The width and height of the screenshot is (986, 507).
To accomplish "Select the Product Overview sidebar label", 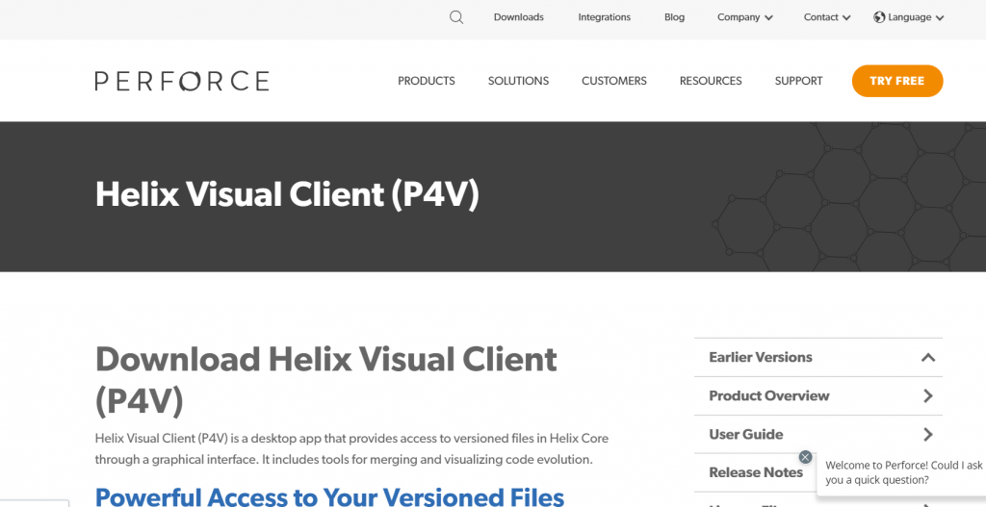I will coord(769,395).
